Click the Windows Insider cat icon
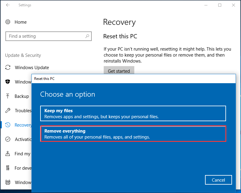The image size is (241, 193). tap(8, 182)
